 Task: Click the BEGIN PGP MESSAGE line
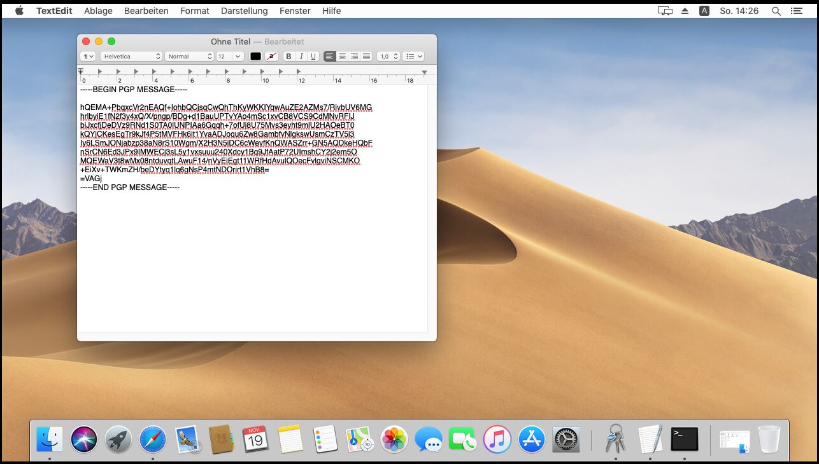tap(134, 90)
